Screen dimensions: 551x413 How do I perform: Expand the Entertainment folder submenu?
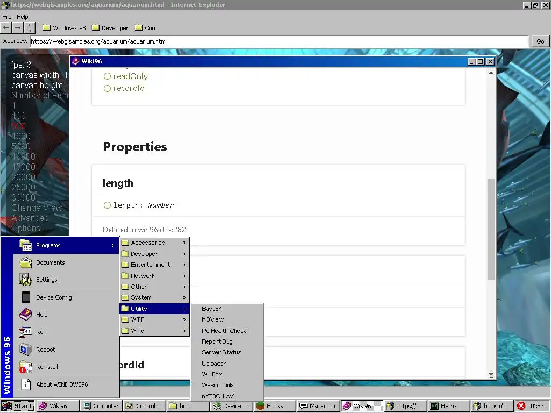154,265
